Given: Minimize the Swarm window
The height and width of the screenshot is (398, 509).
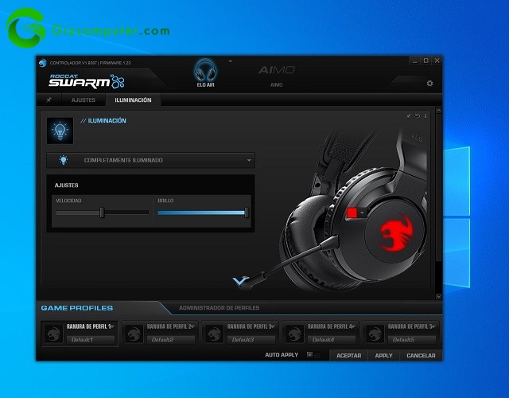Looking at the screenshot, I should (x=415, y=60).
